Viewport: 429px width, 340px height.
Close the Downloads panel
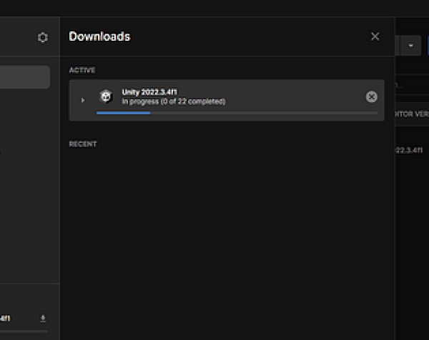[x=375, y=36]
